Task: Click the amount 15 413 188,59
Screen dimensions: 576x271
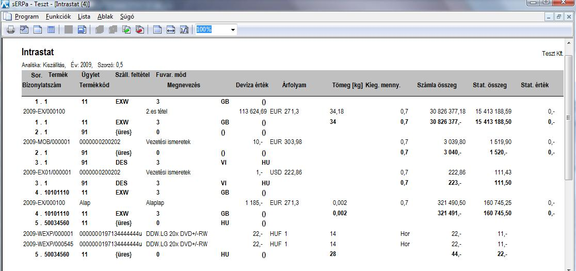Action: point(493,111)
